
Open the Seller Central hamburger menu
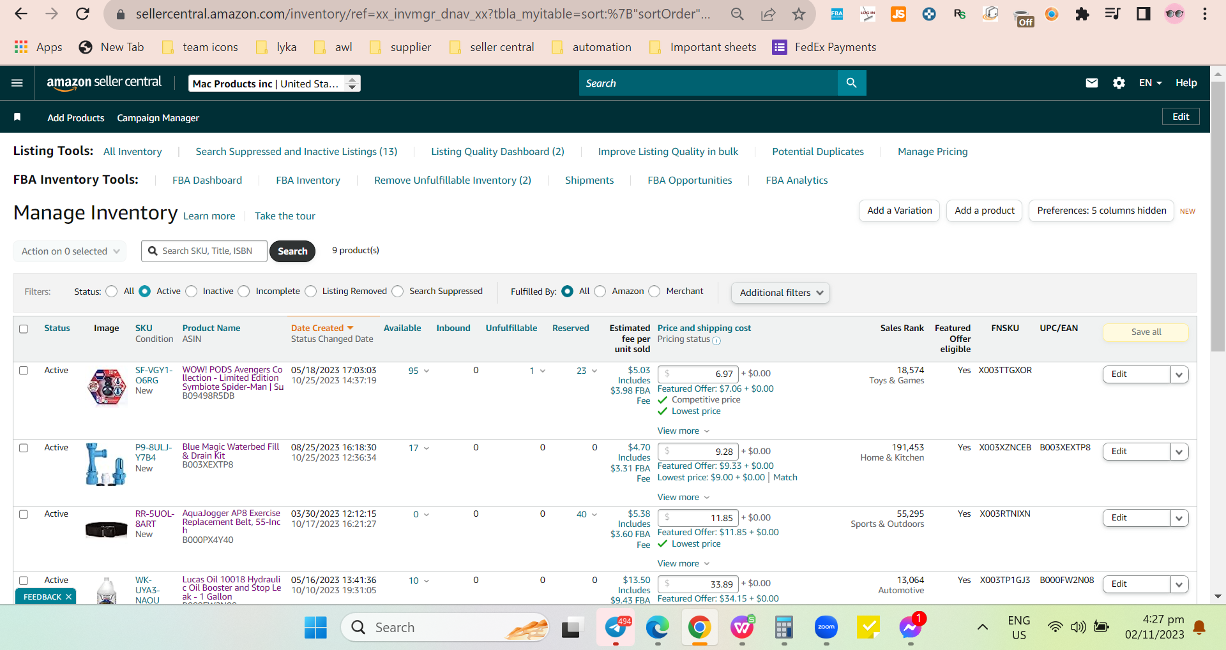[x=17, y=83]
